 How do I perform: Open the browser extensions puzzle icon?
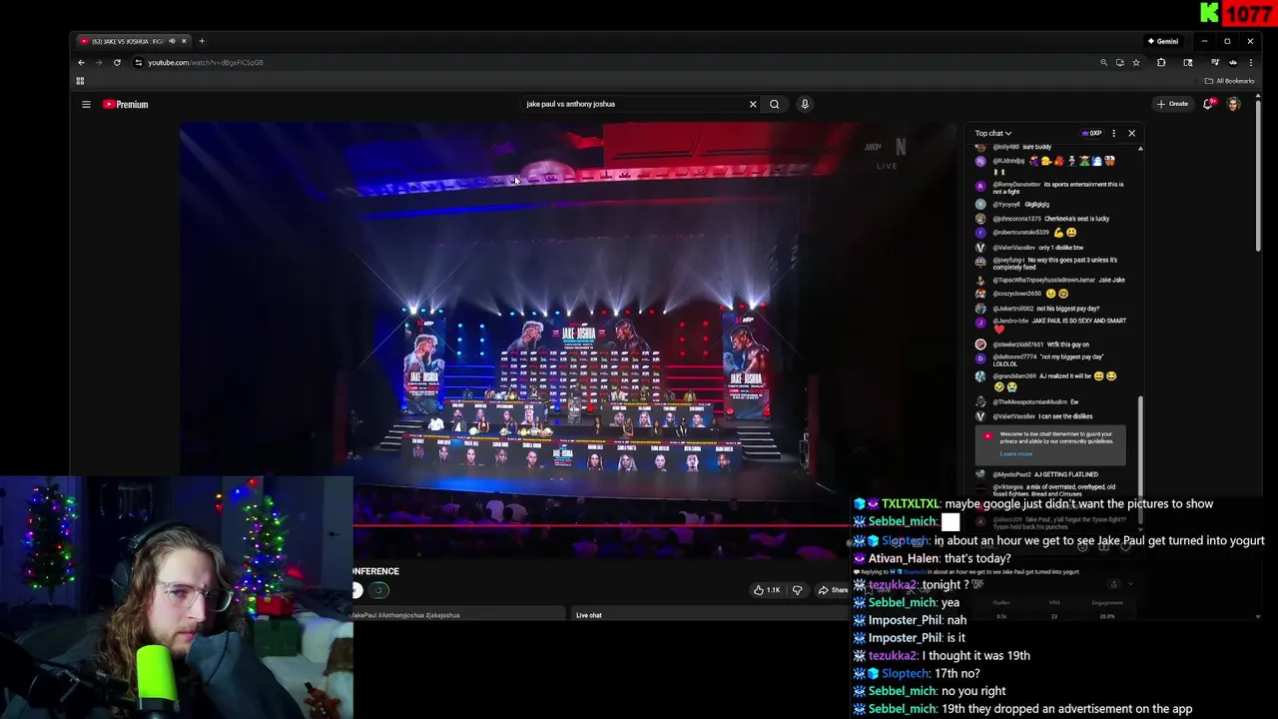[1161, 62]
